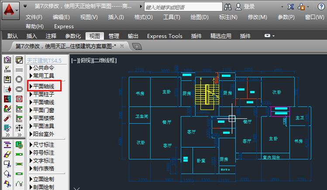Viewport: 327px width, 190px height.
Task: Open a new drawing tab with plus icon
Action: (x=137, y=46)
